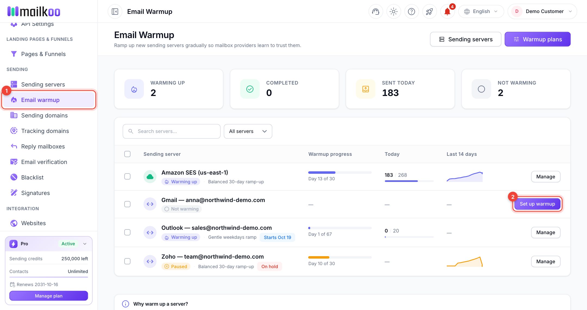Click Manage for the Zoho server

click(546, 262)
